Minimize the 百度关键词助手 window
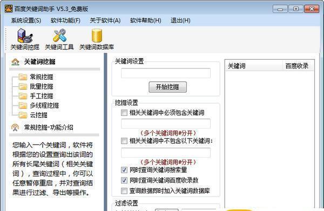The width and height of the screenshot is (324, 211). coord(280,9)
